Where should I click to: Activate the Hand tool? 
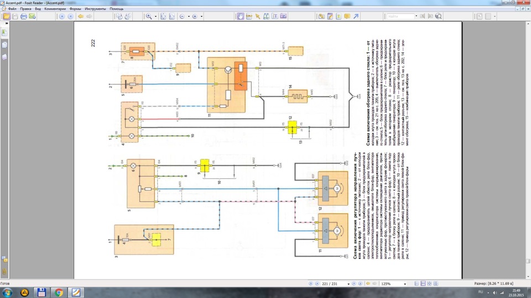(x=241, y=16)
